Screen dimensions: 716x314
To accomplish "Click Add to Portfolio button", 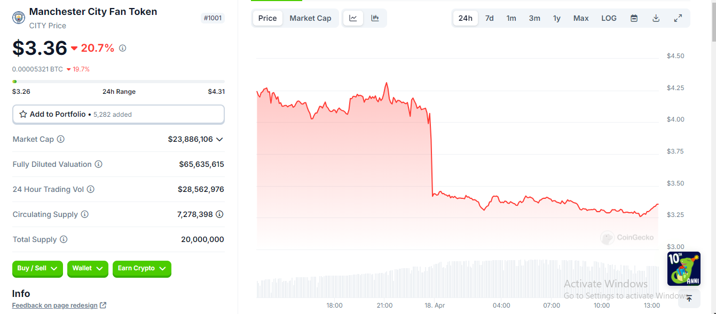I will [118, 114].
